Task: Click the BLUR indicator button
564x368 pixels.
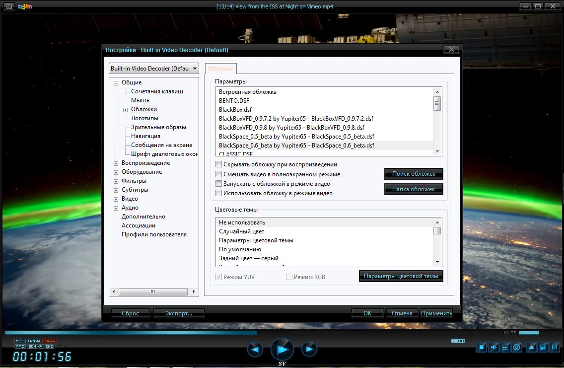Action: (x=458, y=341)
